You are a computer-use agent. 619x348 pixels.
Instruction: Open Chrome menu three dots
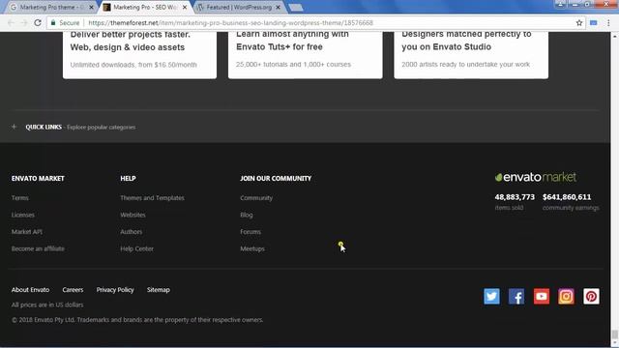pos(608,23)
